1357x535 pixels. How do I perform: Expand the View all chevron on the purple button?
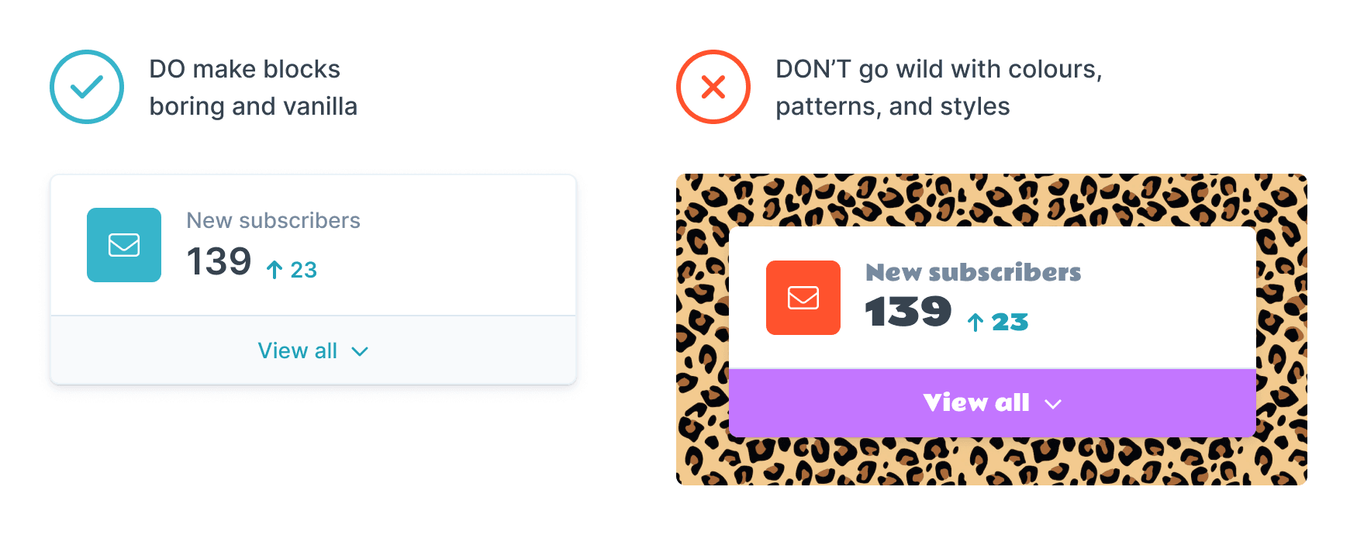tap(1053, 402)
